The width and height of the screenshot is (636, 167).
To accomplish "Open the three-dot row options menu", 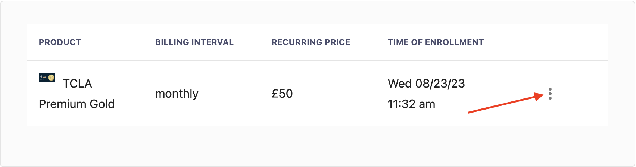I will coord(550,94).
